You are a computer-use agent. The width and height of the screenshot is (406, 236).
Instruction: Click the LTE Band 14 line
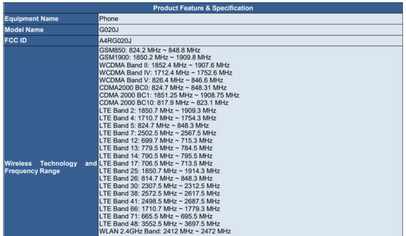pyautogui.click(x=156, y=156)
